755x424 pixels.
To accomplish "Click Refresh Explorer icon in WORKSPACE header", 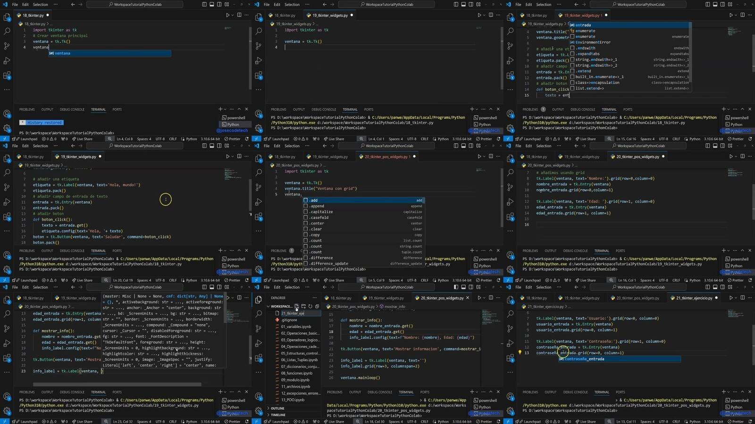I will (x=310, y=307).
